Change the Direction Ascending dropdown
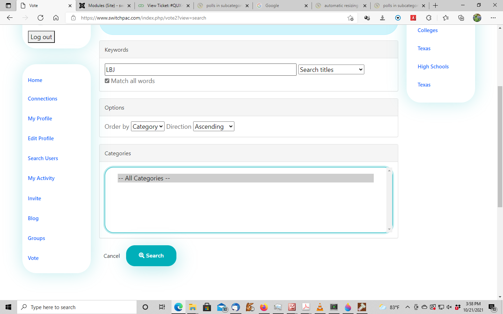The width and height of the screenshot is (503, 314). [x=214, y=127]
